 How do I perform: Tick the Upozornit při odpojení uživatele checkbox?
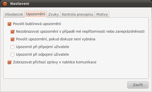tap(12, 55)
